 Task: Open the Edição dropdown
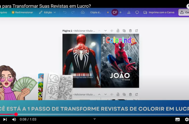pos(48,12)
